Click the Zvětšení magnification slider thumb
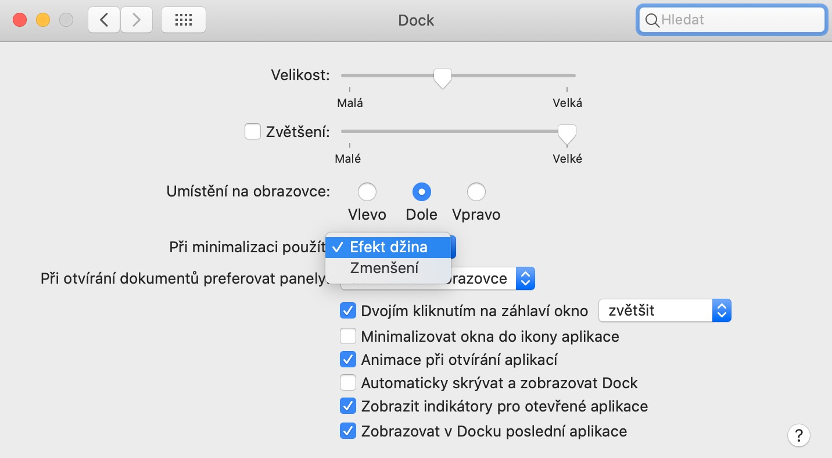This screenshot has height=458, width=832. tap(566, 134)
